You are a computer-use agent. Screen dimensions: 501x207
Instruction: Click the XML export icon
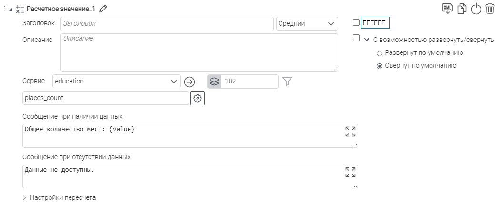click(448, 9)
